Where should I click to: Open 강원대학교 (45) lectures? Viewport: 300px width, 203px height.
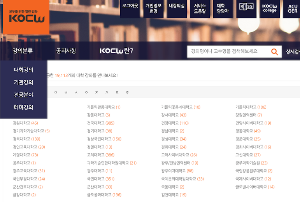pos(25,123)
